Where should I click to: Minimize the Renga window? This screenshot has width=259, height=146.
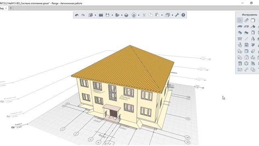click(x=242, y=3)
